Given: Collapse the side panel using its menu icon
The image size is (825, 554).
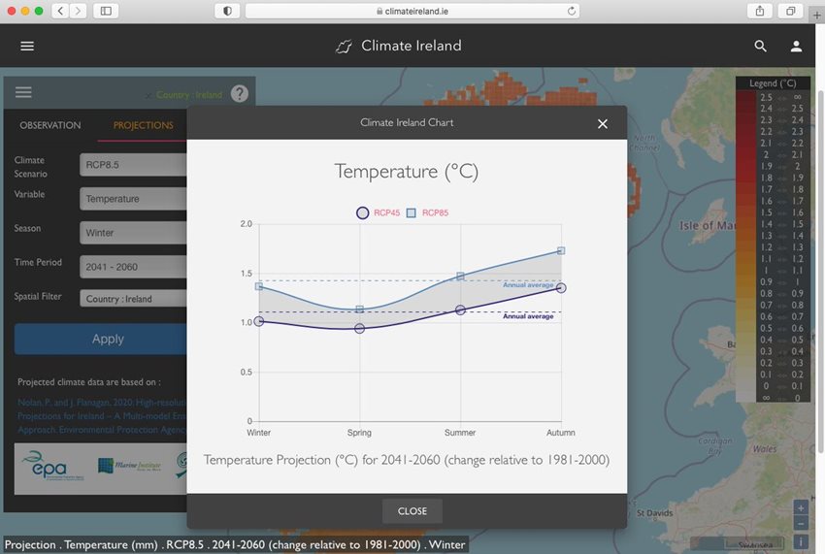Looking at the screenshot, I should [x=23, y=93].
